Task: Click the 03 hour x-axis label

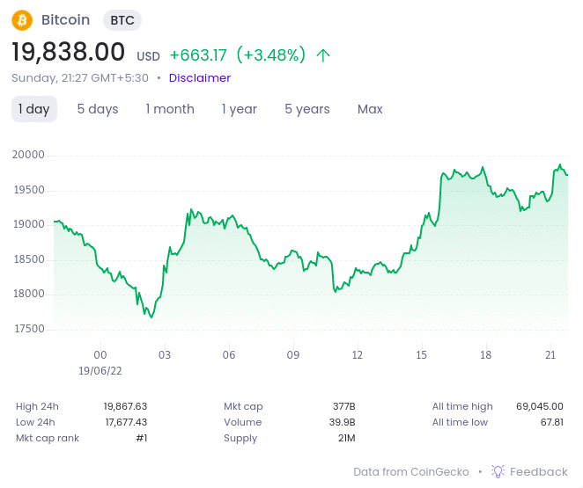Action: (x=165, y=355)
